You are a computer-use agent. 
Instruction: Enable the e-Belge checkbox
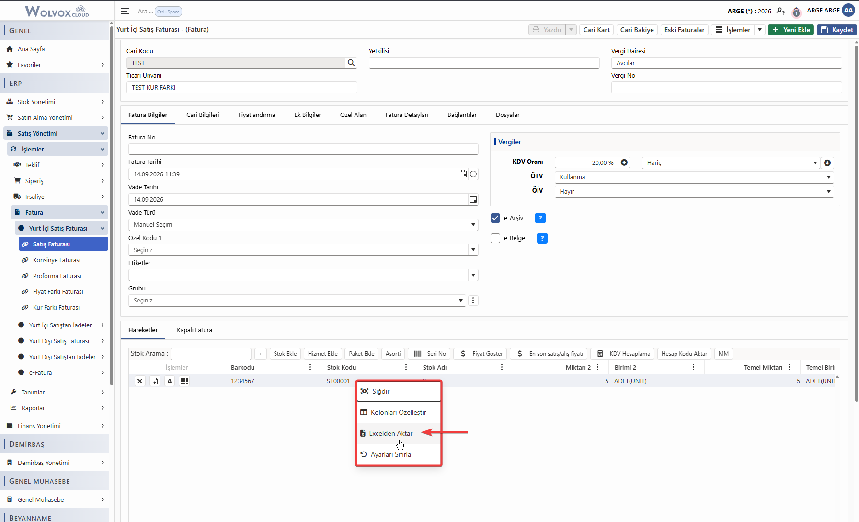(495, 238)
